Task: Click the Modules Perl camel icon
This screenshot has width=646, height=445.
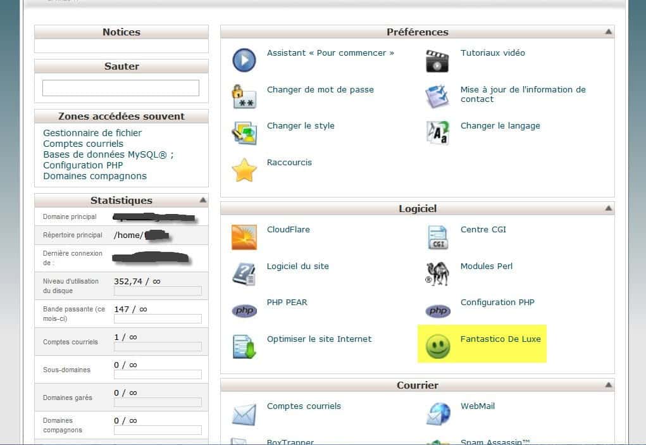Action: [x=437, y=273]
